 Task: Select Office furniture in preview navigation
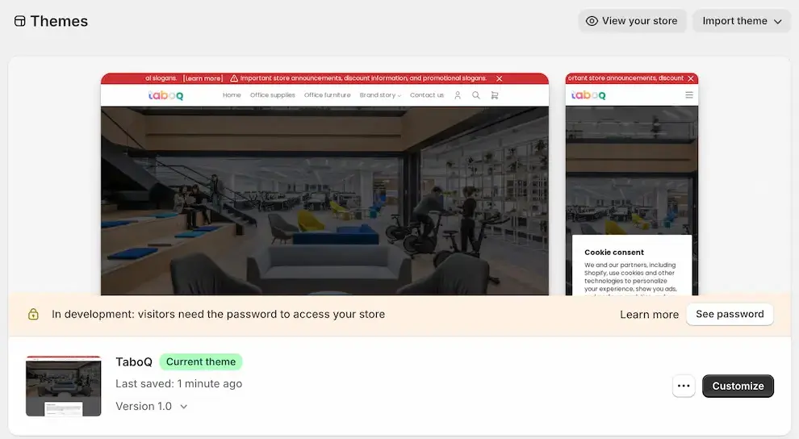click(x=328, y=95)
